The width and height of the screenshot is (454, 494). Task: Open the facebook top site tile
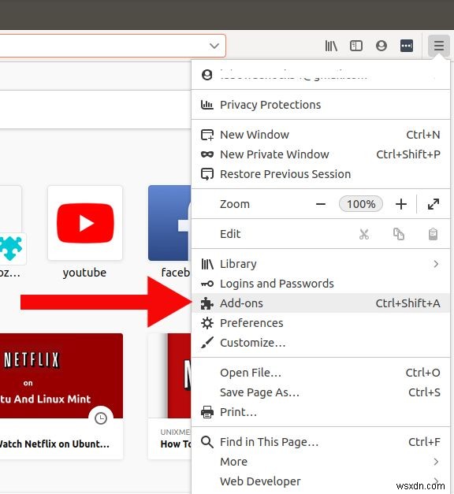click(x=169, y=223)
